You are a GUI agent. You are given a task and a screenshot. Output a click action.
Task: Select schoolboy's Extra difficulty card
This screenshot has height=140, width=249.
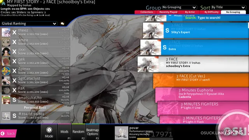click(x=193, y=64)
